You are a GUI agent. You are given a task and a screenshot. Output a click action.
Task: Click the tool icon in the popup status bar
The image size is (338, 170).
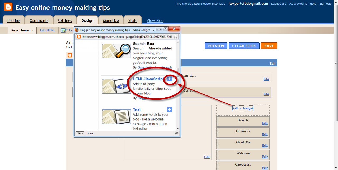pyautogui.click(x=78, y=133)
